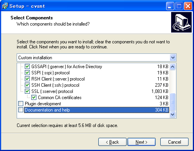Go Back to previous setup page
This screenshot has width=194, height=151.
pos(112,142)
